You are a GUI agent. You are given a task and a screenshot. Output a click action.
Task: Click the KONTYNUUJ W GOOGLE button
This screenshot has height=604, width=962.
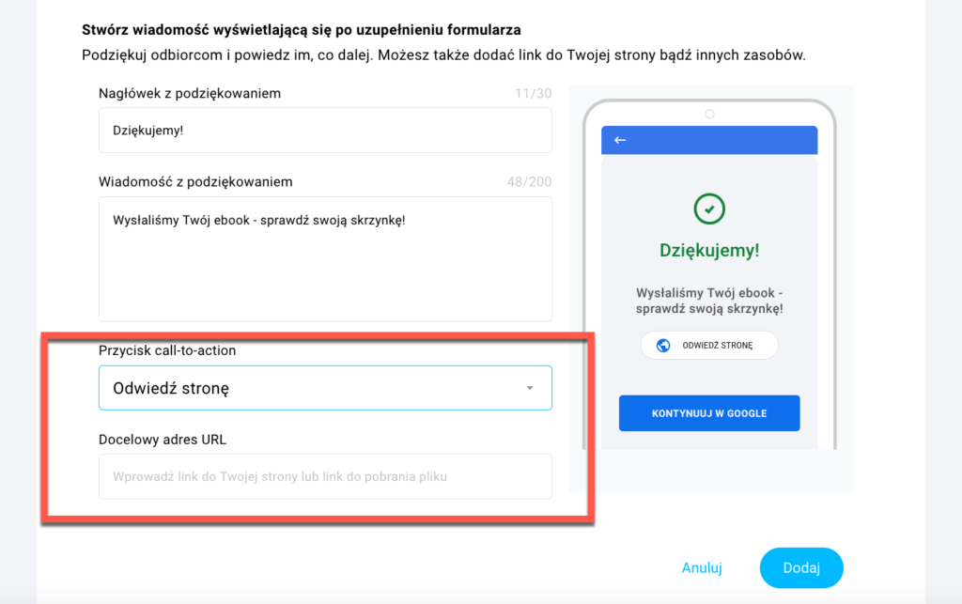tap(709, 413)
